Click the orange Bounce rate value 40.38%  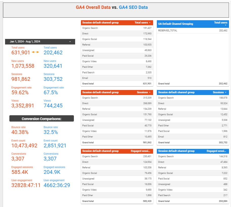coord(20,132)
